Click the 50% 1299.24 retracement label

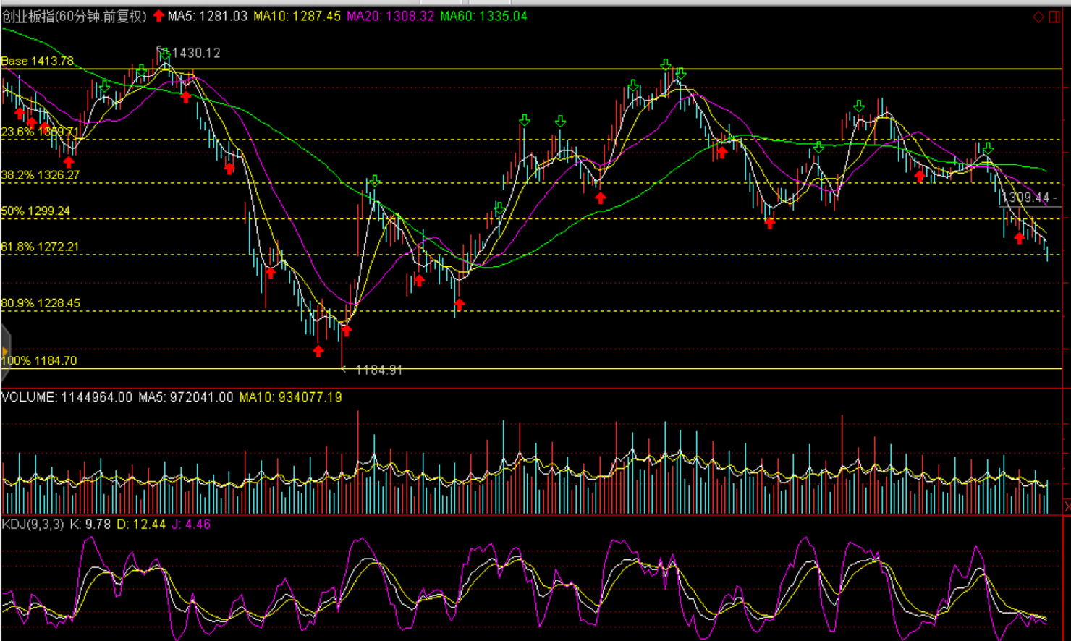[36, 211]
